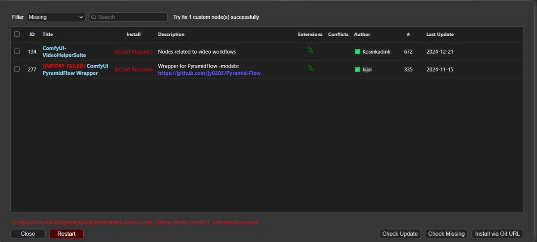Sort by the Description column header

pyautogui.click(x=171, y=34)
